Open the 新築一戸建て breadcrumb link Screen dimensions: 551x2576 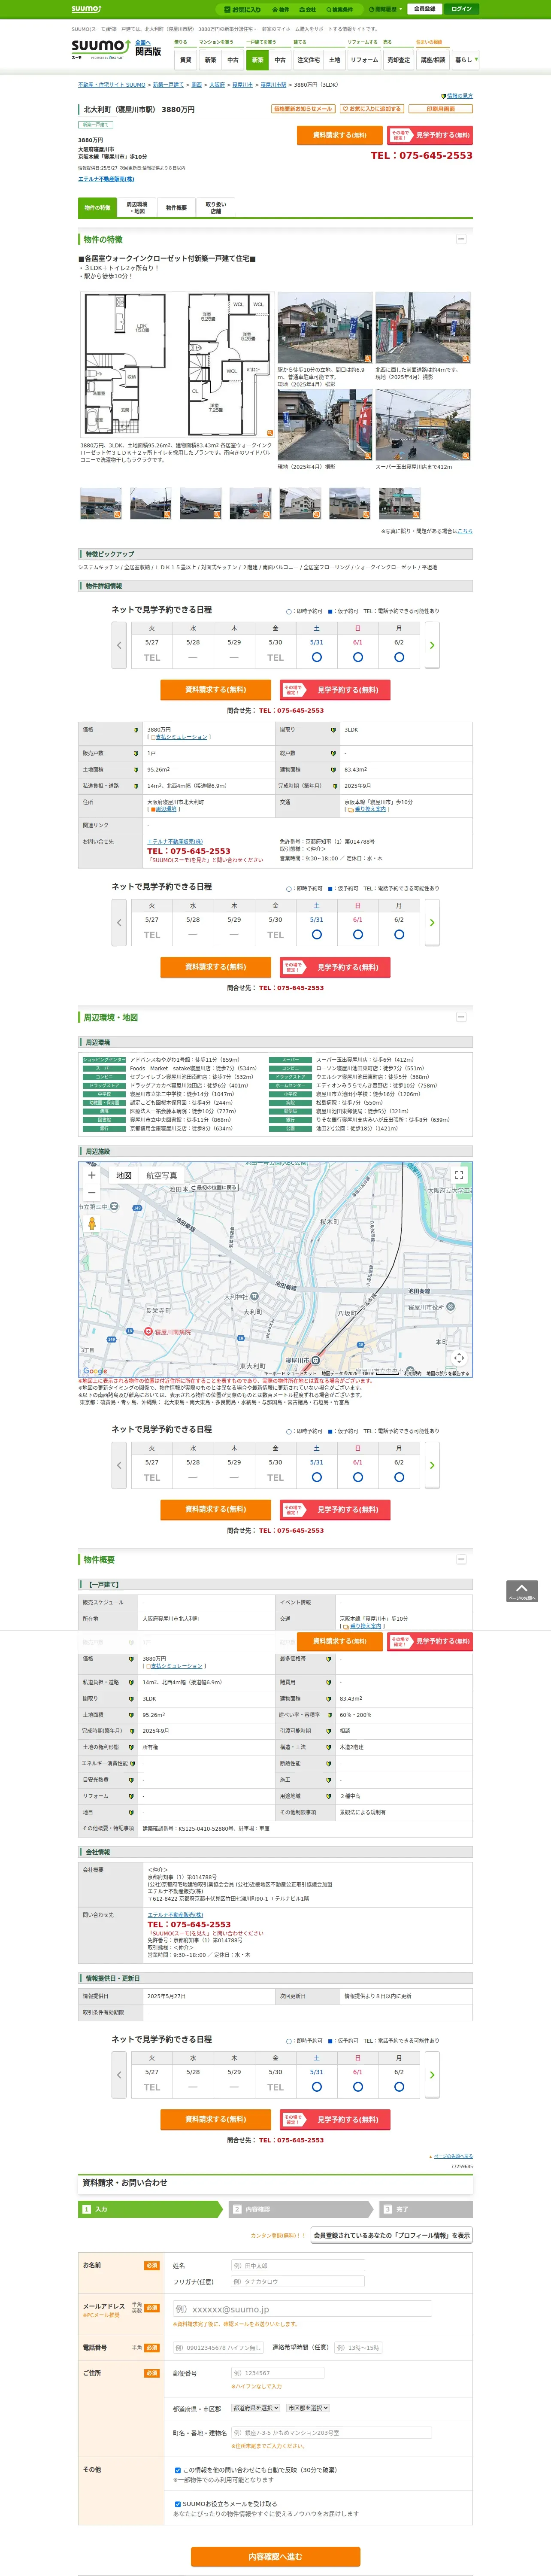[x=168, y=85]
